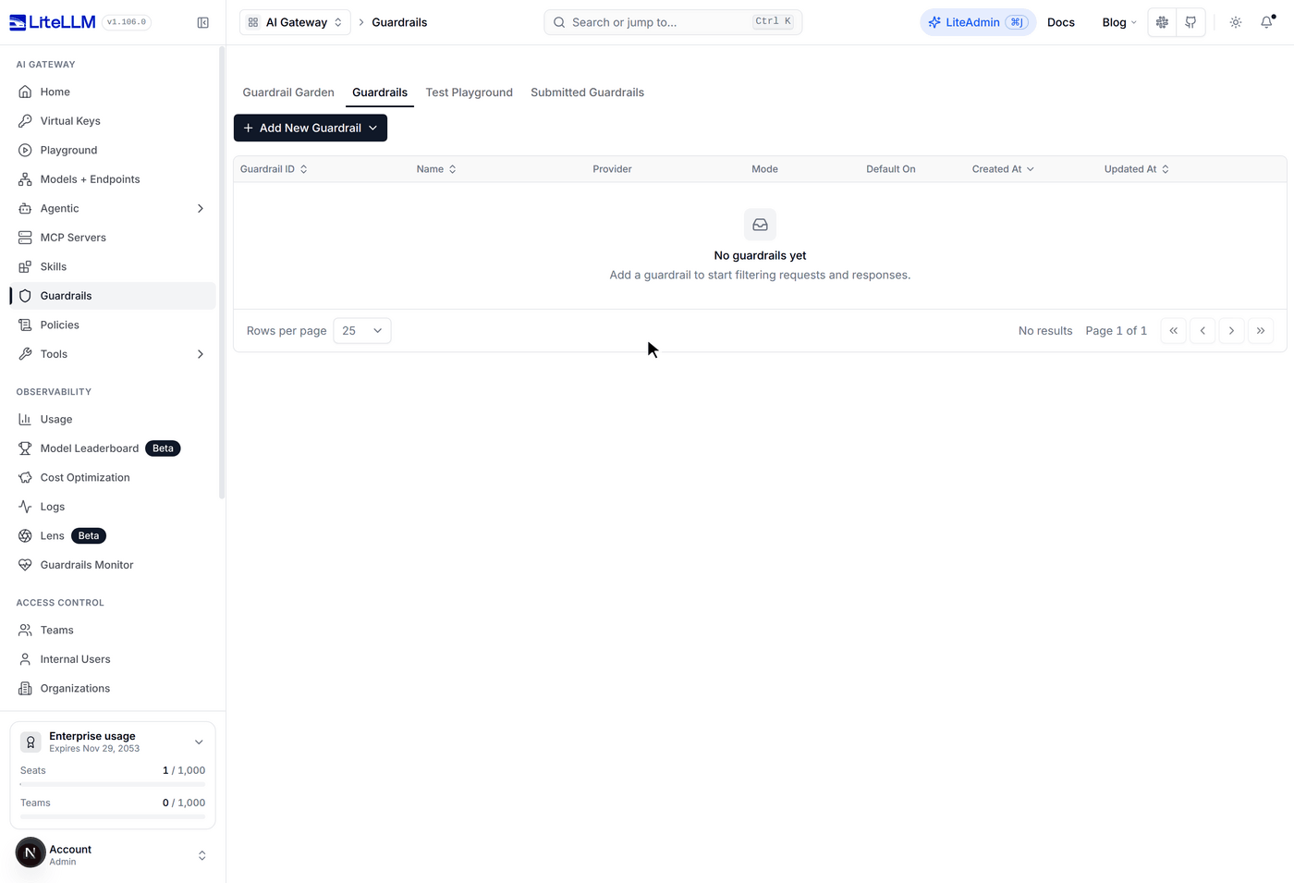1294x883 pixels.
Task: Open Internal Users
Action: click(113, 659)
